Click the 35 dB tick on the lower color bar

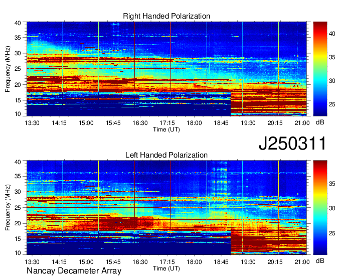332,184
